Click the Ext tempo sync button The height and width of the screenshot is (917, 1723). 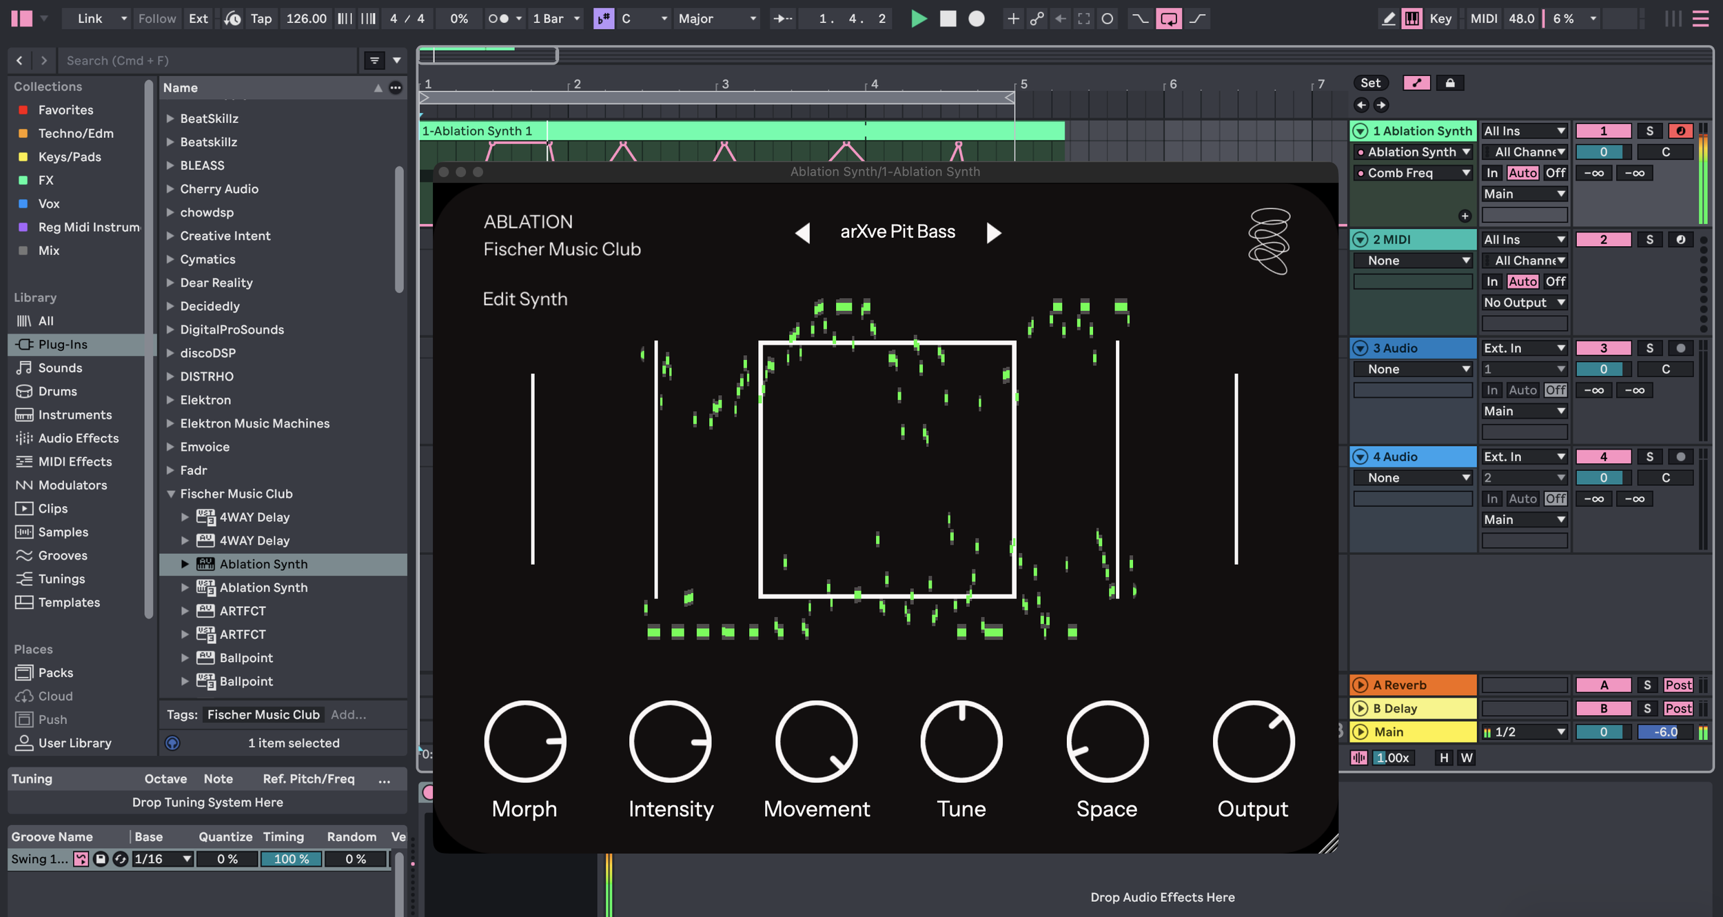198,19
